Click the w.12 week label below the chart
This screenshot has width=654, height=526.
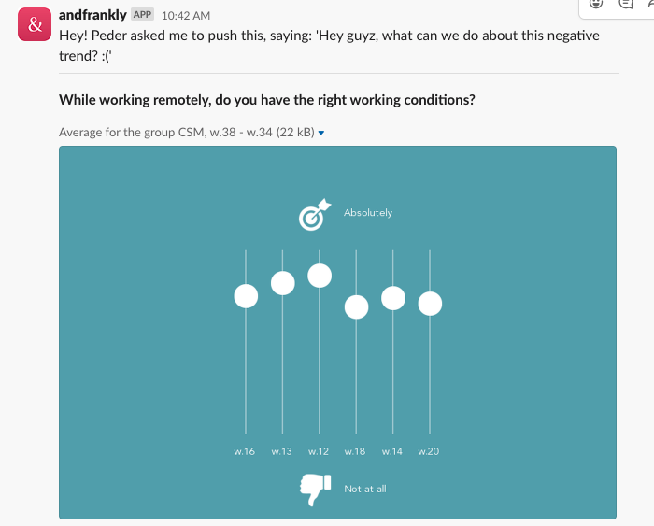coord(319,451)
